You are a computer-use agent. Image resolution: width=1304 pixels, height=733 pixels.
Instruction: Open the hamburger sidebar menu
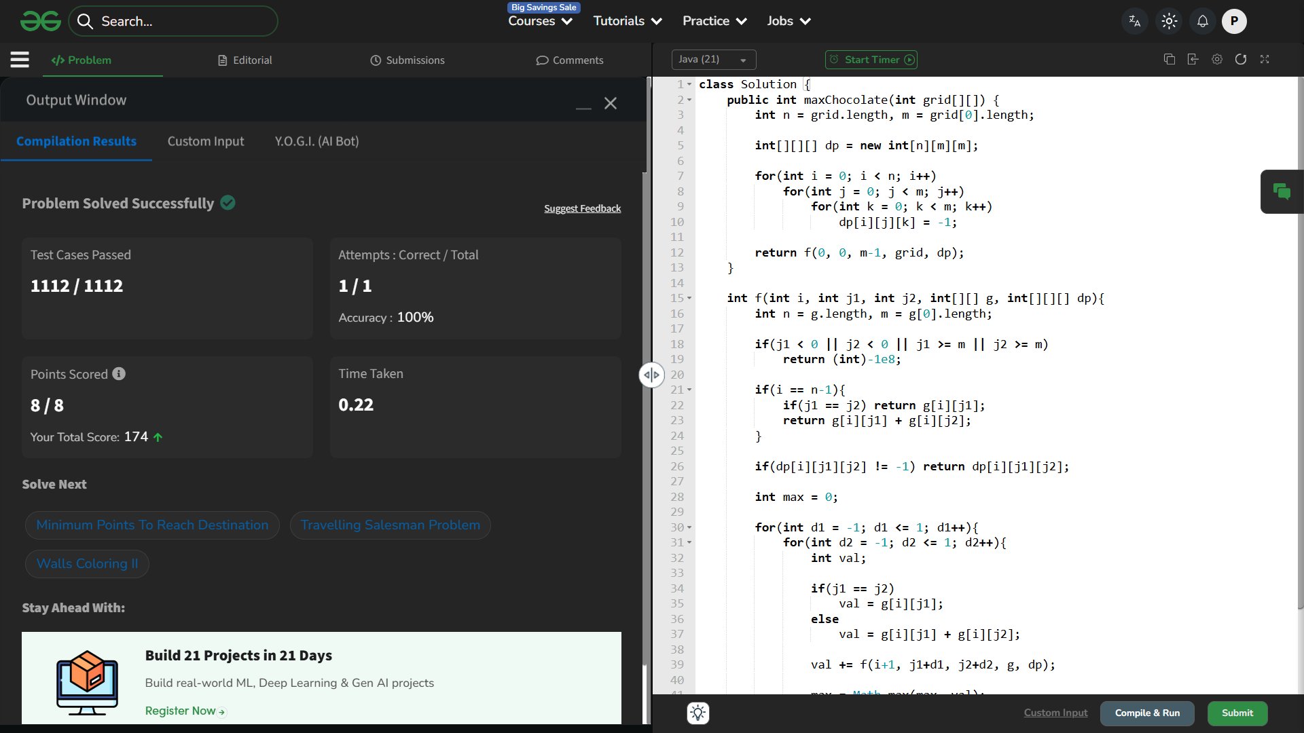point(20,60)
